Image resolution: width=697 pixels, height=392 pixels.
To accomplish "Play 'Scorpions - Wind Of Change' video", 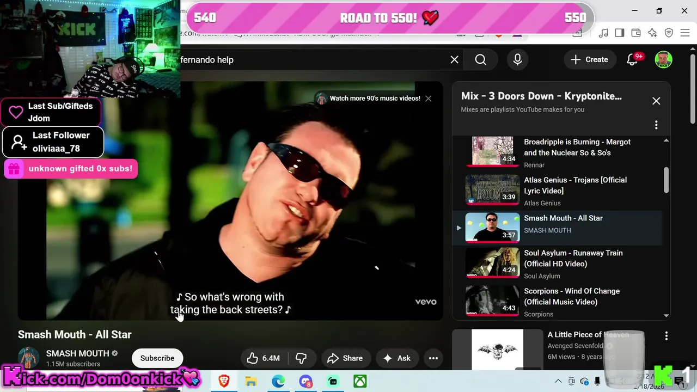I will tap(558, 301).
